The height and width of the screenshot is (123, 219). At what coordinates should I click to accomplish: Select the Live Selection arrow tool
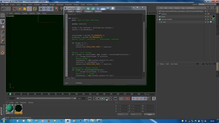14,9
